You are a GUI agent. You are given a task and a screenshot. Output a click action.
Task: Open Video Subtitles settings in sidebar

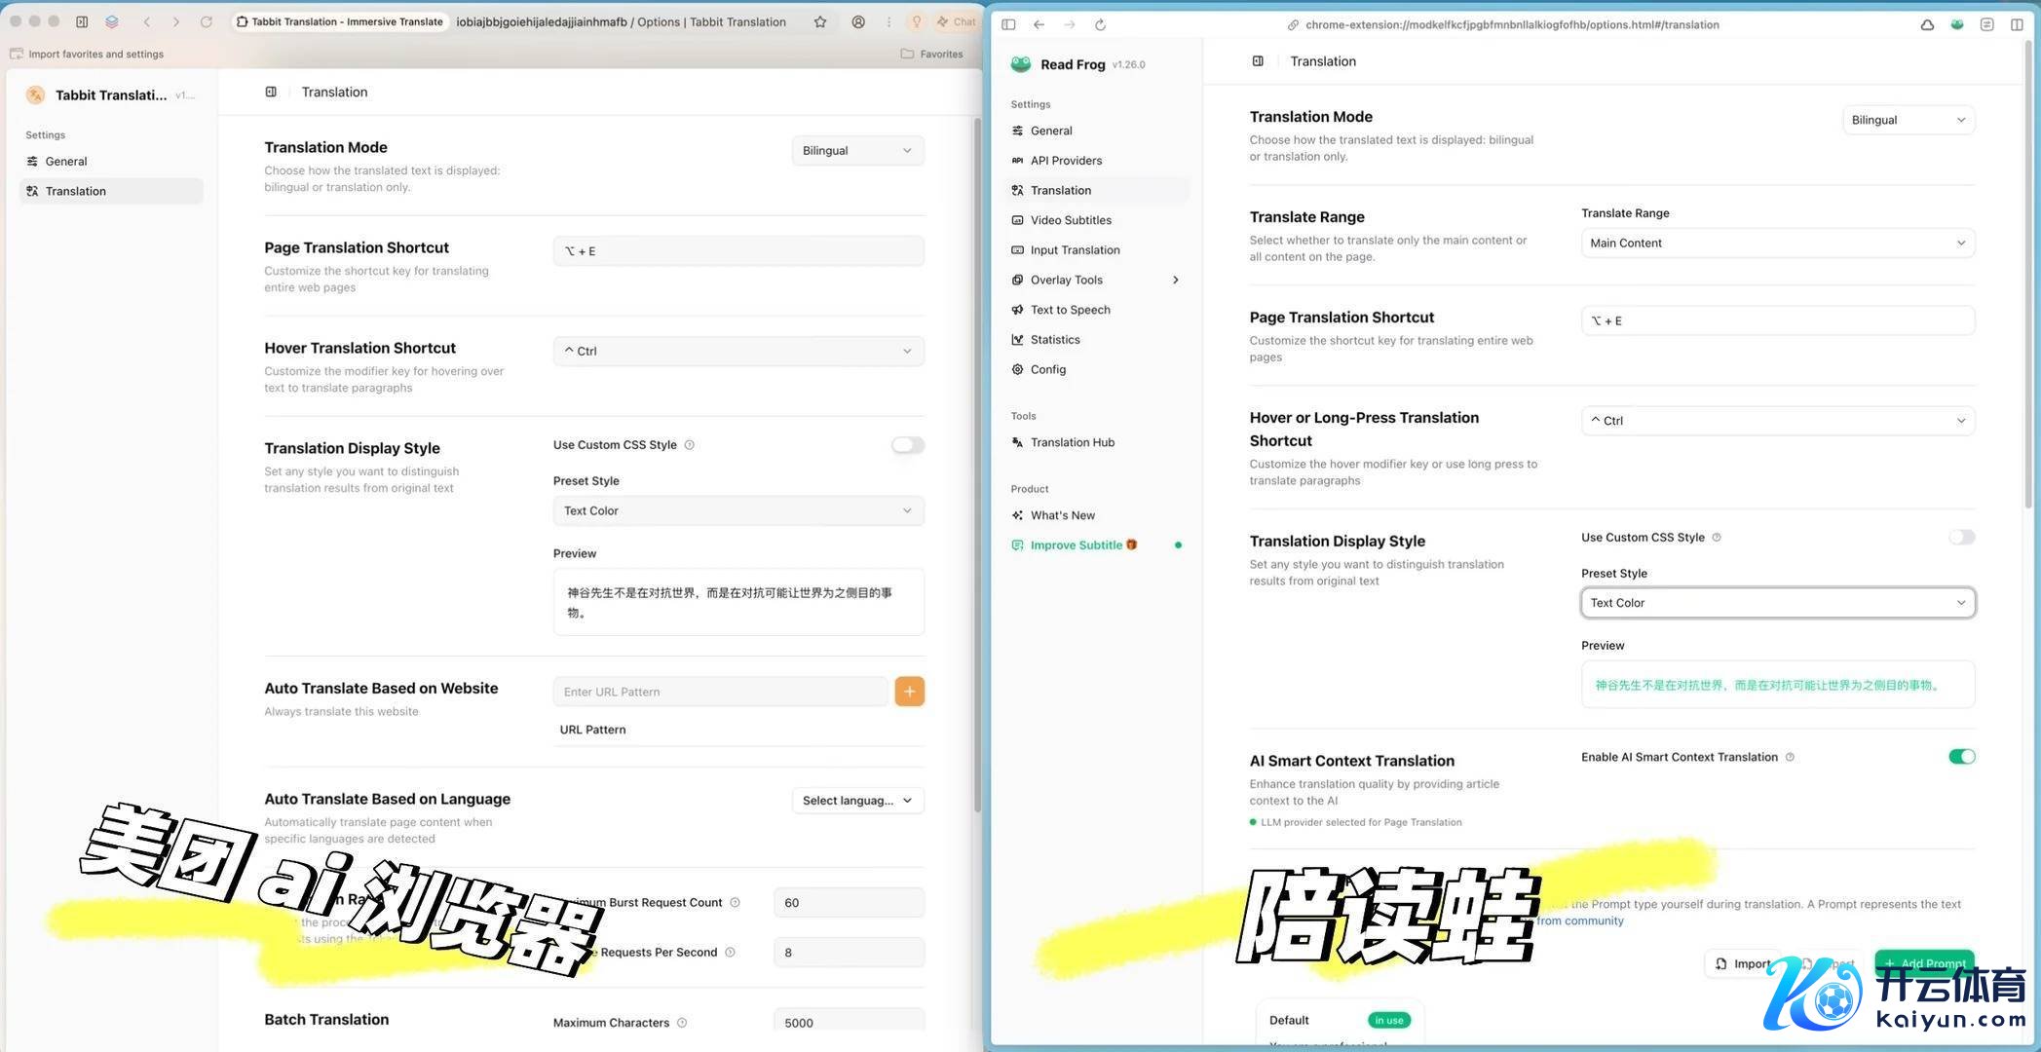pos(1070,220)
